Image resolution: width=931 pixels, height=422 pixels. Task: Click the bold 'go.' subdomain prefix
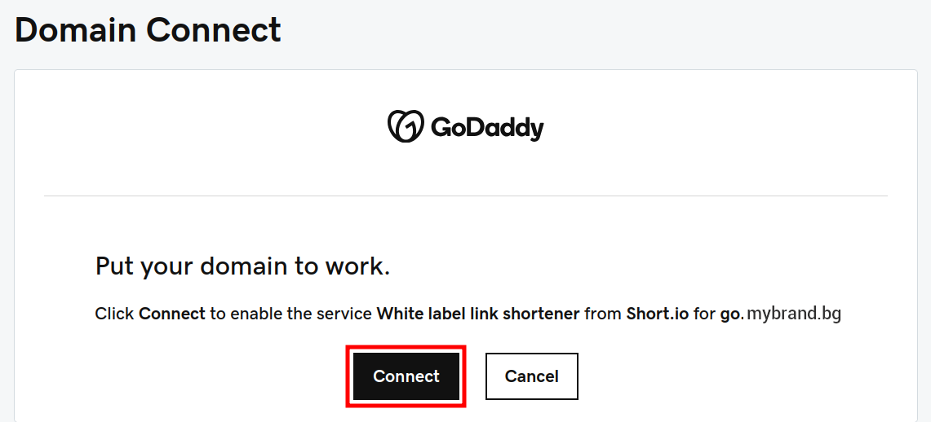[731, 314]
